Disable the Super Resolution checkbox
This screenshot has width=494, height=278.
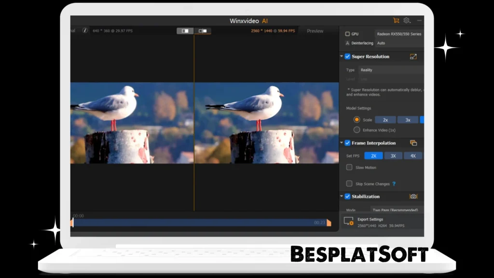[347, 56]
